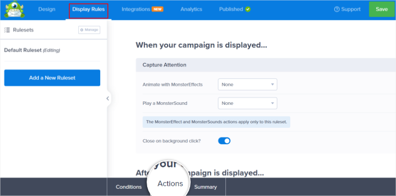
Task: Click the Rulesets list icon
Action: click(7, 30)
